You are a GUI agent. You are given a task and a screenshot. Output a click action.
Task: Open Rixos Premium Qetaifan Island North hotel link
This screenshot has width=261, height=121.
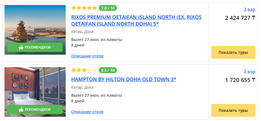pos(136,20)
